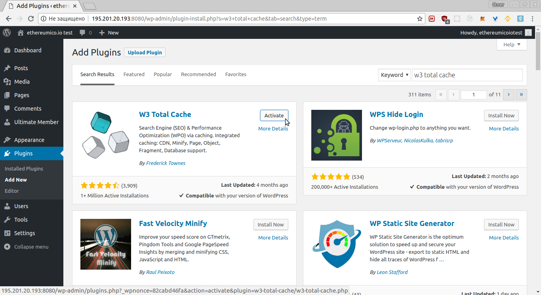
Task: Visit site ethereumico.io test home link
Action: (x=45, y=33)
